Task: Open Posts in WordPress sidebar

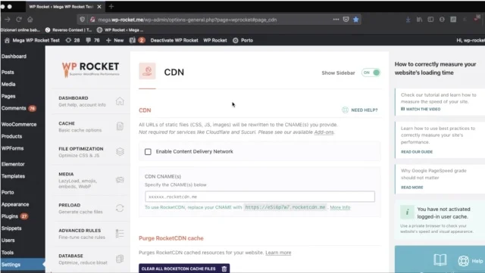Action: 8,72
